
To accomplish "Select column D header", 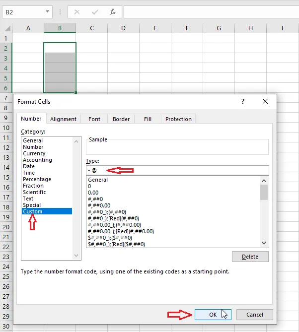I will coord(123,28).
